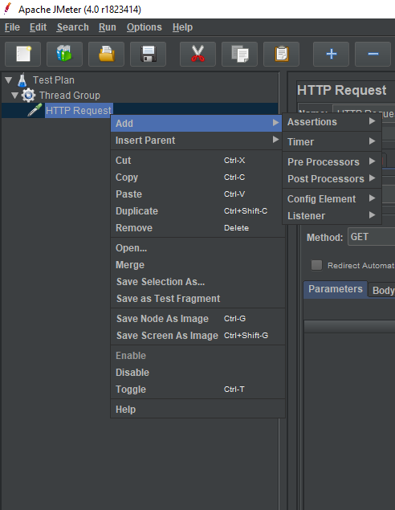Click the Expand All plus icon
The width and height of the screenshot is (395, 510).
tap(331, 54)
